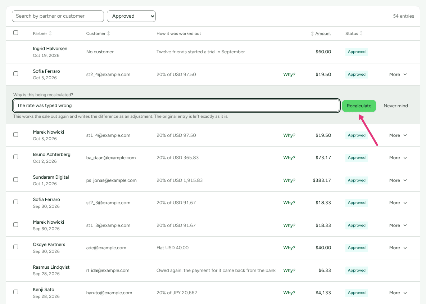Open Why? for the Okoye Partners entry
Viewport: 426px width, 304px height.
tap(289, 248)
